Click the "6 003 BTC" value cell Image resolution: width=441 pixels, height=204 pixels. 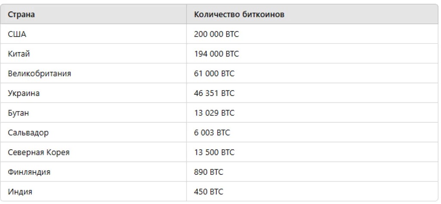pyautogui.click(x=212, y=133)
